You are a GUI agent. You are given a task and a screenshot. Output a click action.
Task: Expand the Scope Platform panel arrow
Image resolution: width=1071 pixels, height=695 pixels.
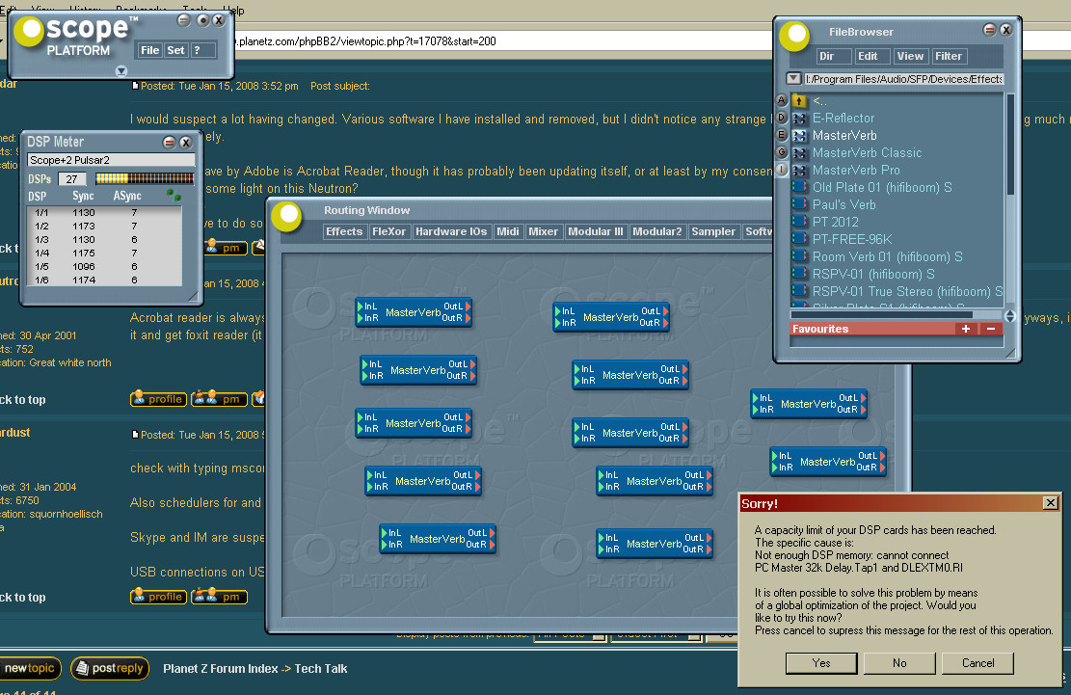click(120, 71)
